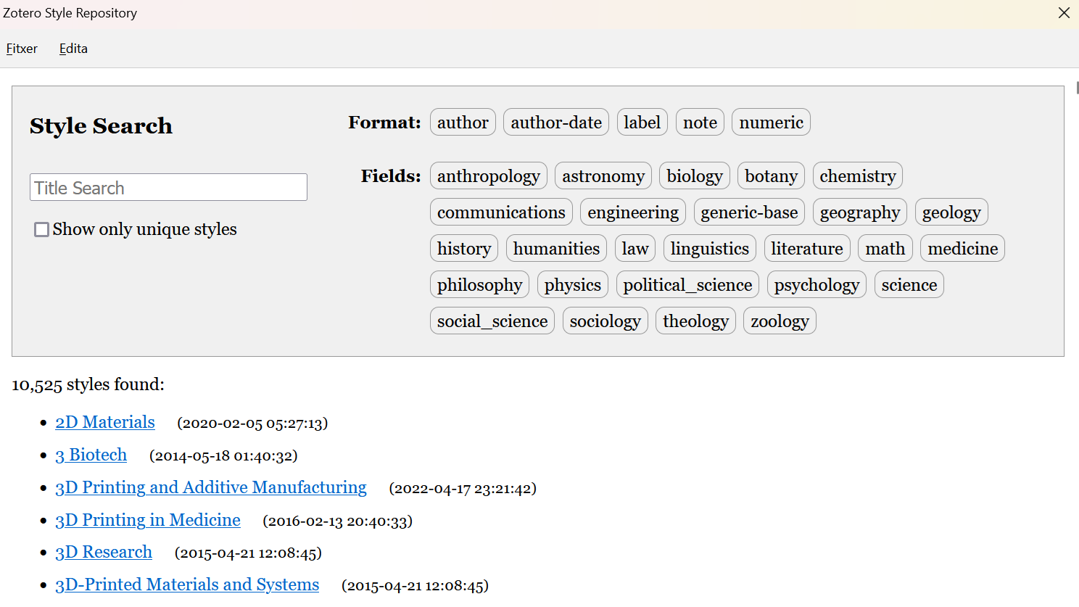Click the 2022-04-17 23:21:42 timestamp
The width and height of the screenshot is (1079, 607).
(x=463, y=488)
